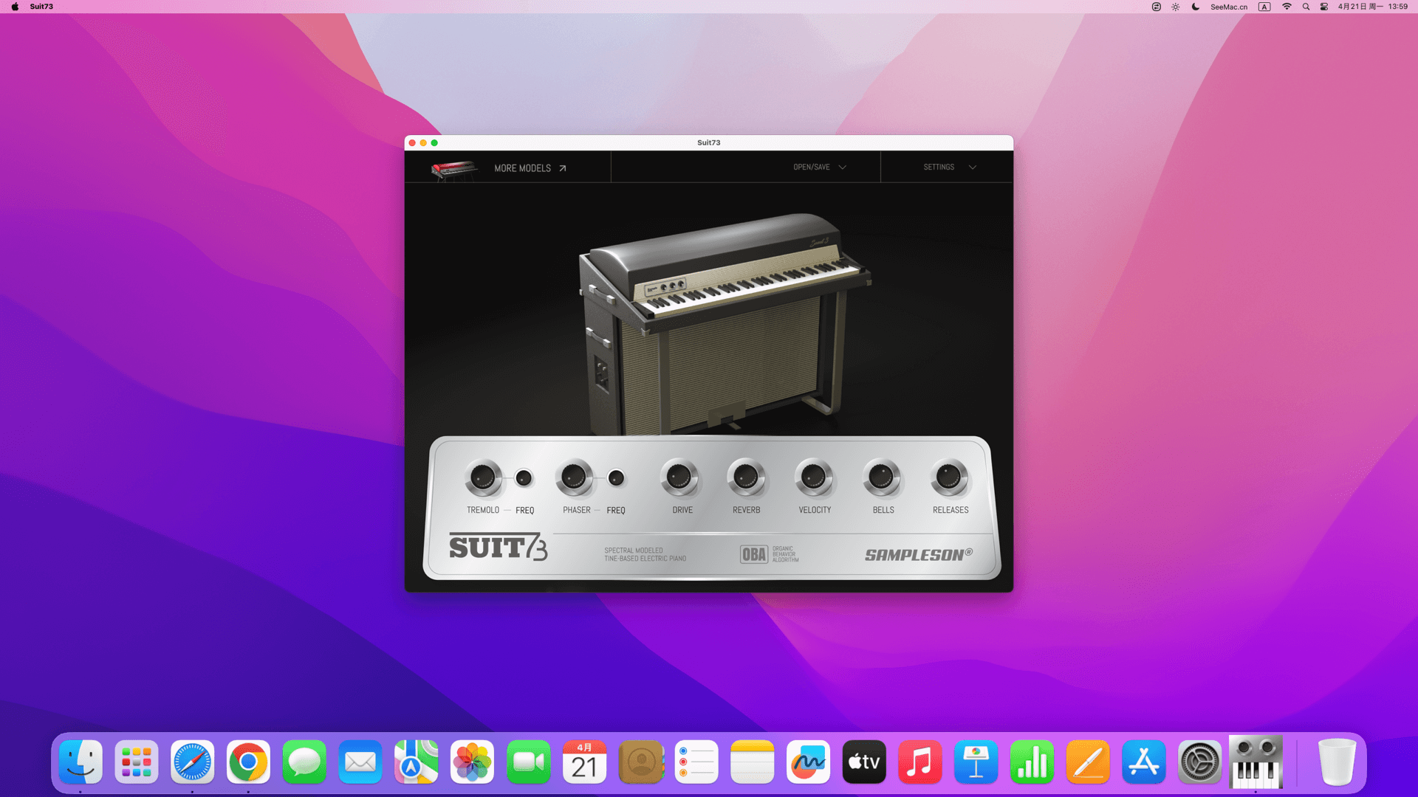Click SeeMac.cn in menu bar
The image size is (1418, 797).
1229,7
